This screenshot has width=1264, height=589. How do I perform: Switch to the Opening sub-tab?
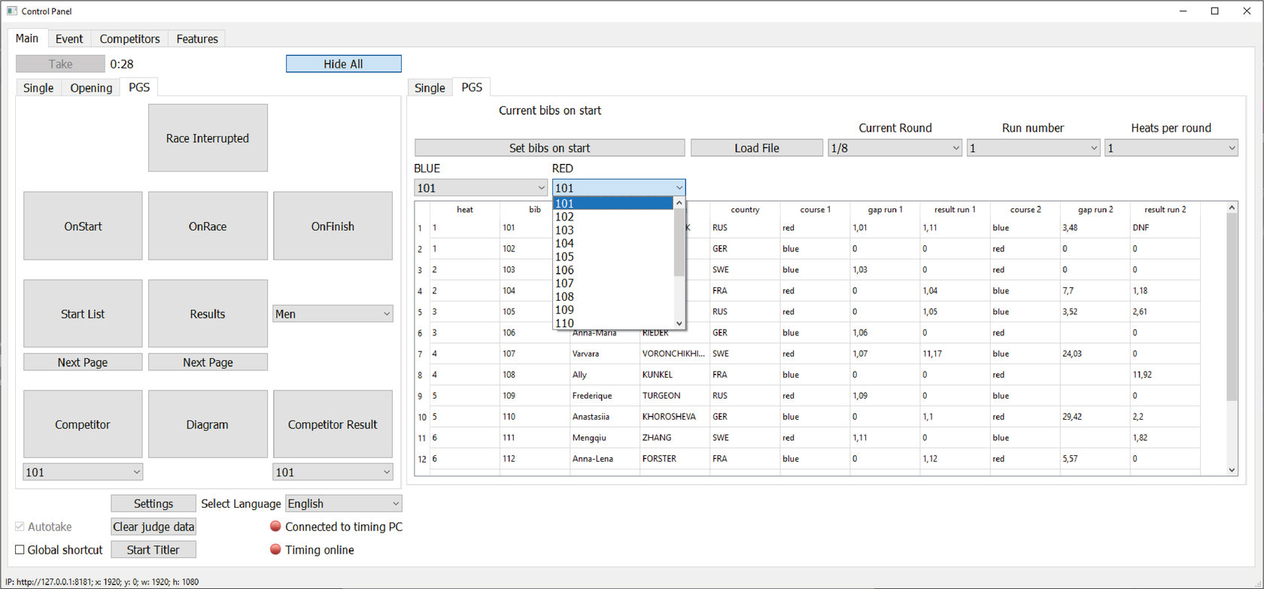[x=91, y=88]
